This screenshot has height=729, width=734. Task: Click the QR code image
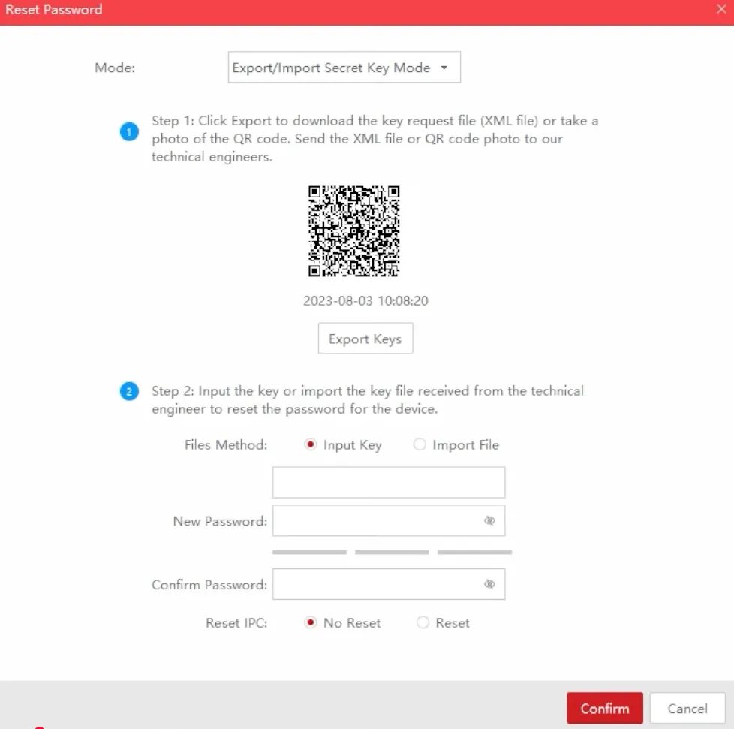pos(354,231)
